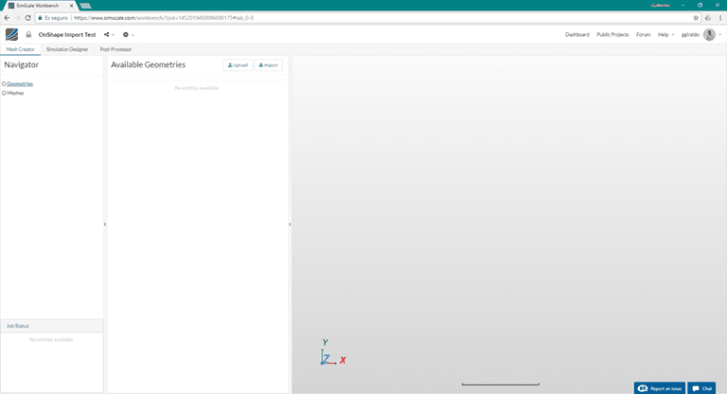Click the SimScale logo icon

tap(11, 34)
